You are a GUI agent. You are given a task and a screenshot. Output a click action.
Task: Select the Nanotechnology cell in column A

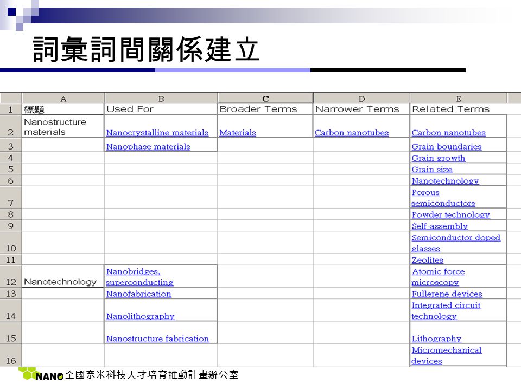pos(63,276)
